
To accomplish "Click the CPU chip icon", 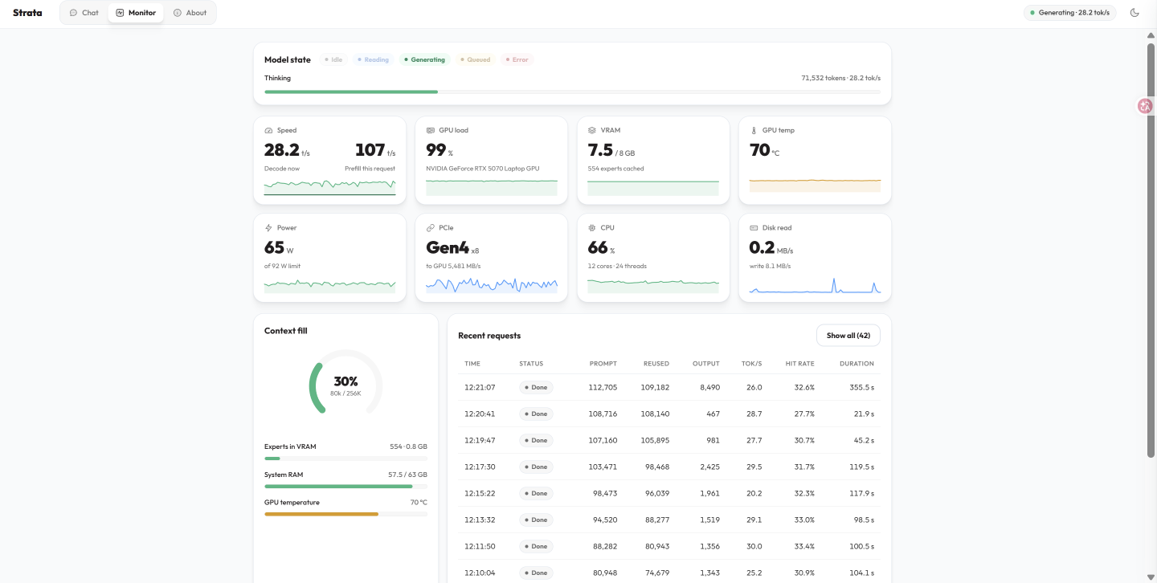I will tap(592, 228).
